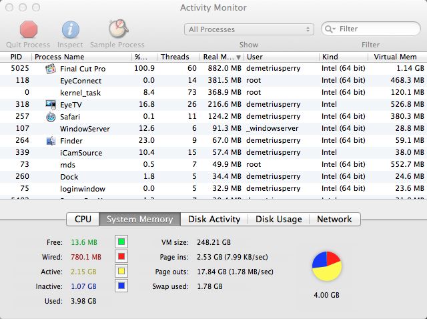Select the mds process name

[x=67, y=165]
